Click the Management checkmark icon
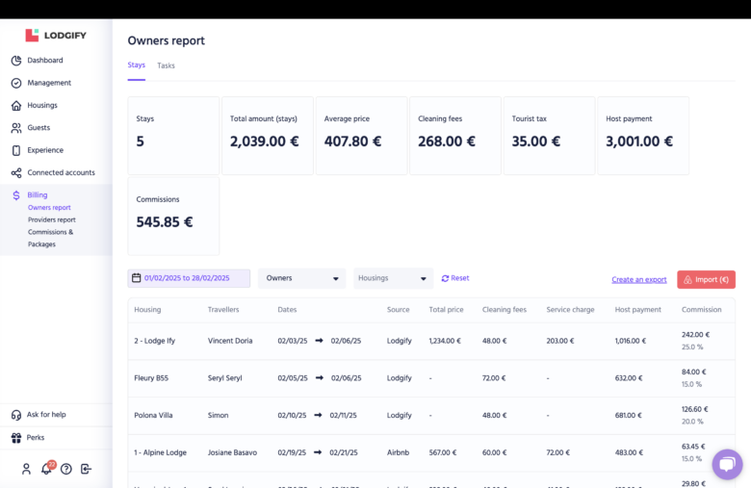The width and height of the screenshot is (751, 488). [x=16, y=83]
